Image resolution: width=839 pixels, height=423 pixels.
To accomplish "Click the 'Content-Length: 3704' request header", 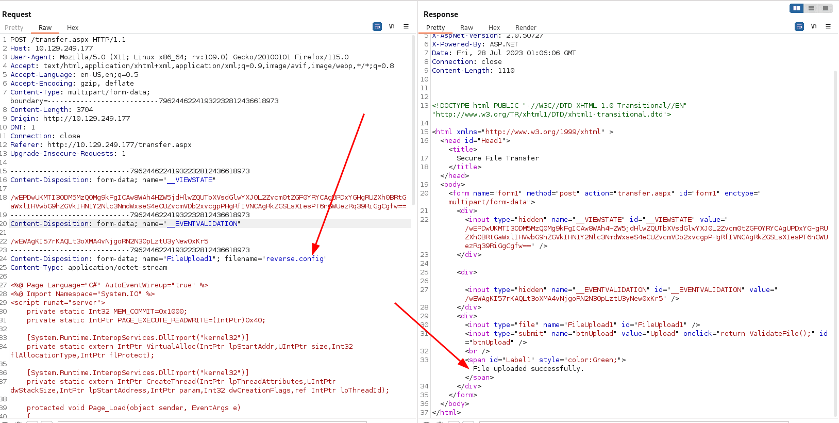I will click(52, 110).
